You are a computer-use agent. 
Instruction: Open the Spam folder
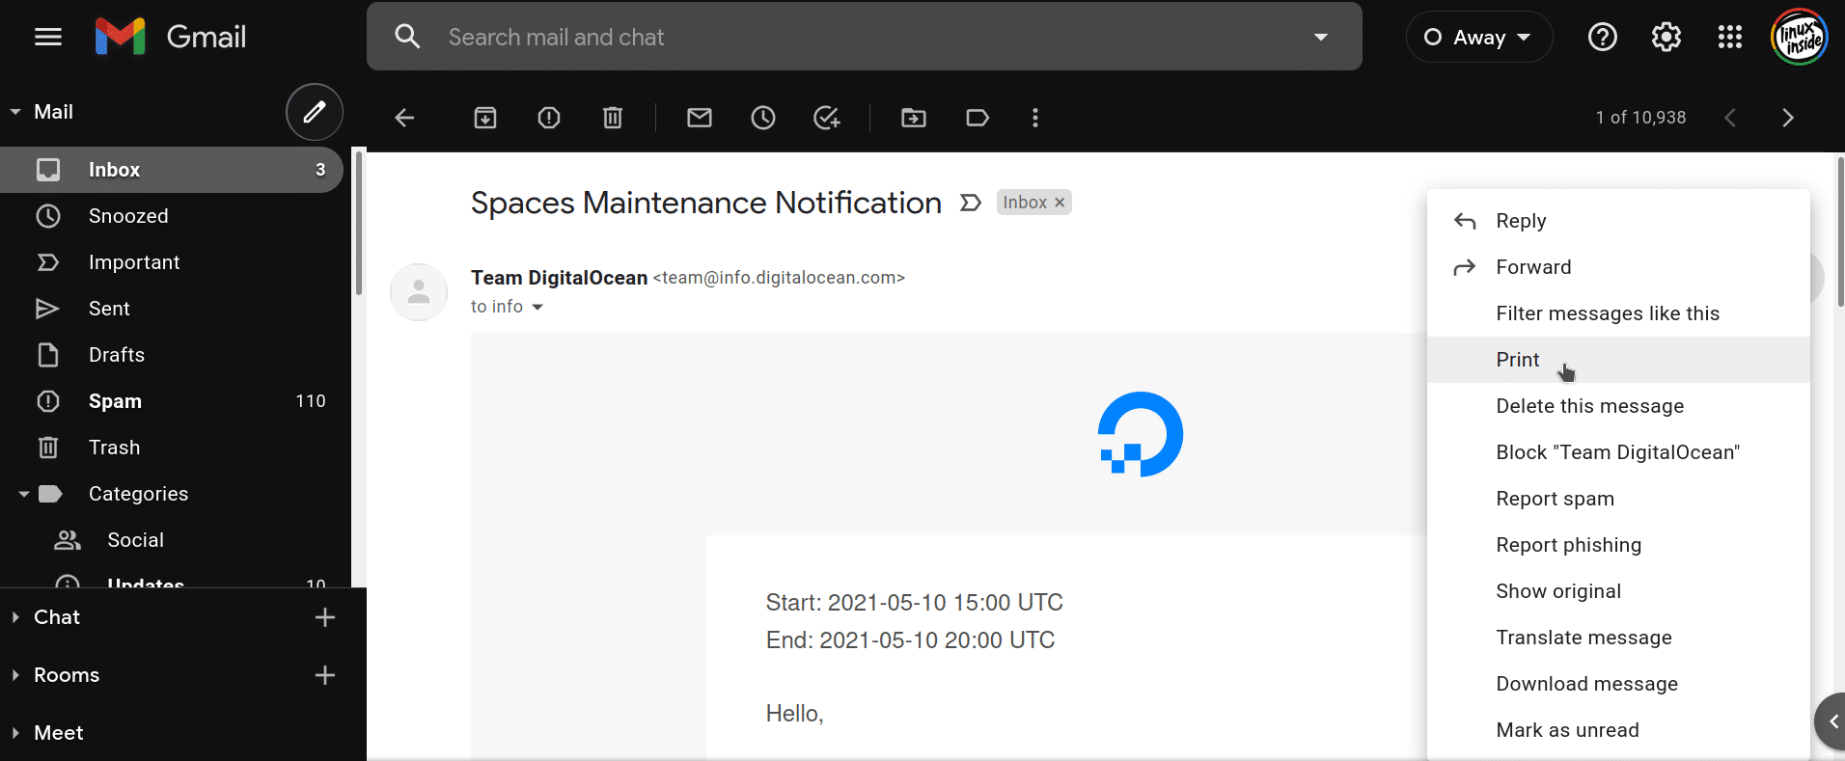(172, 401)
